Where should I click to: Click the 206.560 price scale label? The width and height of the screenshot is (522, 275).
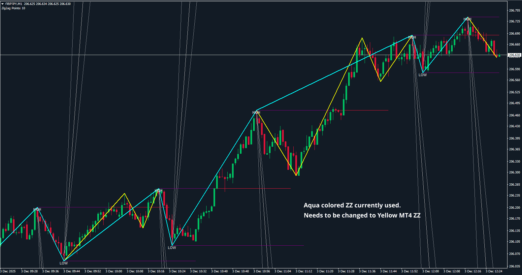coord(514,80)
